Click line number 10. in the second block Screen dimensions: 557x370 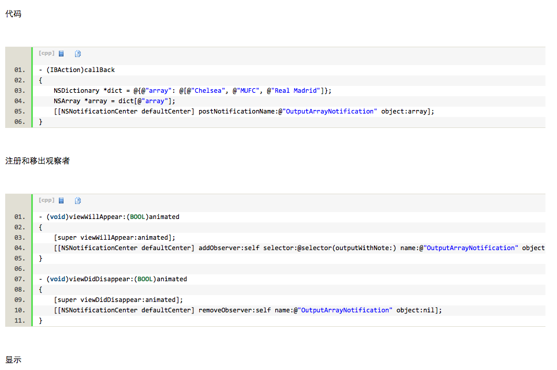(x=20, y=311)
